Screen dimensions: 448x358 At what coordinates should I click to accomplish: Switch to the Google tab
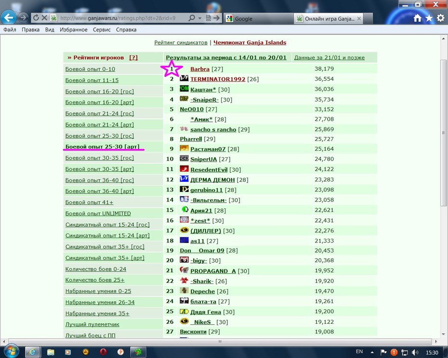click(258, 19)
